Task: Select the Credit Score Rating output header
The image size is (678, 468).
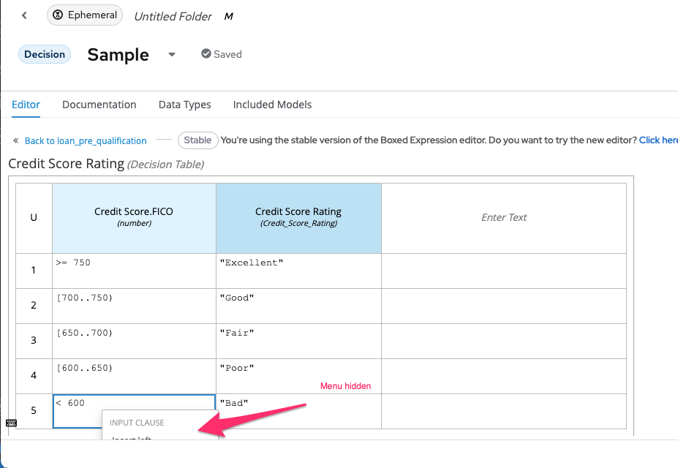Action: [298, 217]
